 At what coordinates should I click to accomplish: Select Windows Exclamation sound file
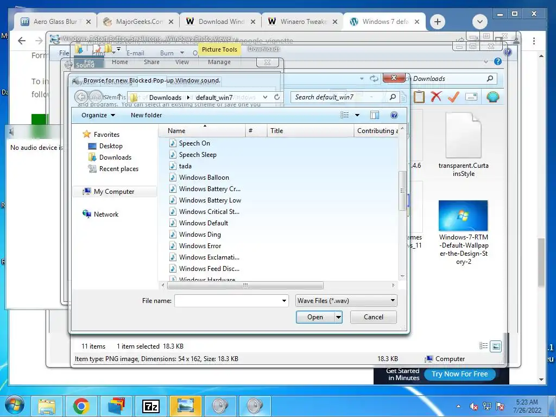[209, 257]
